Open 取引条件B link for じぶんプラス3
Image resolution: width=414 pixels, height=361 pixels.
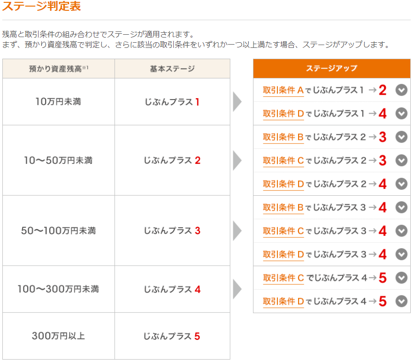[283, 208]
